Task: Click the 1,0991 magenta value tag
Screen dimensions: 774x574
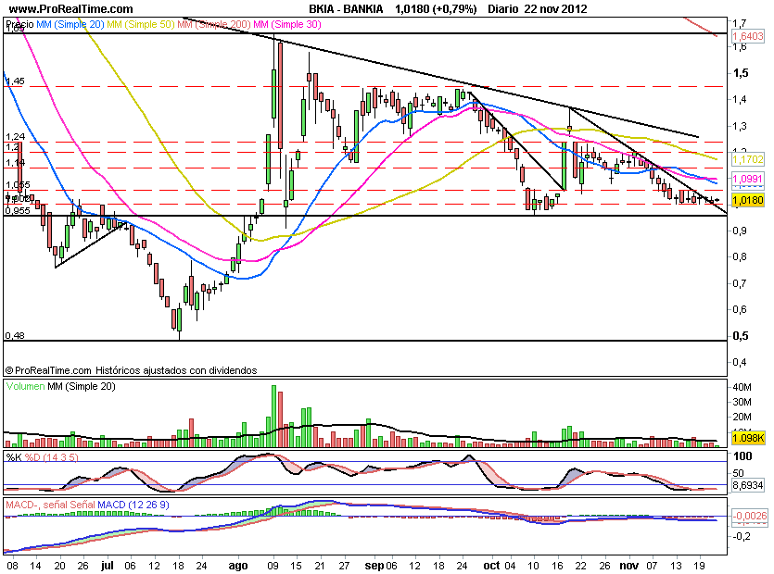Action: 747,179
